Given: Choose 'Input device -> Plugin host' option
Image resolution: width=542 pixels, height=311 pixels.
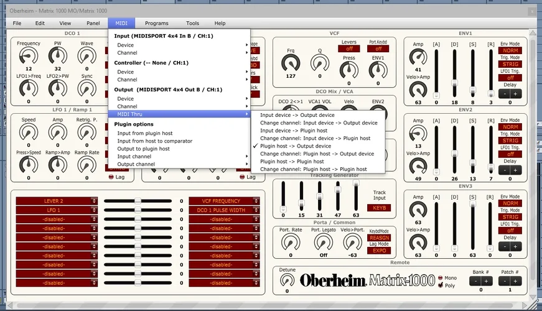Looking at the screenshot, I should (294, 131).
